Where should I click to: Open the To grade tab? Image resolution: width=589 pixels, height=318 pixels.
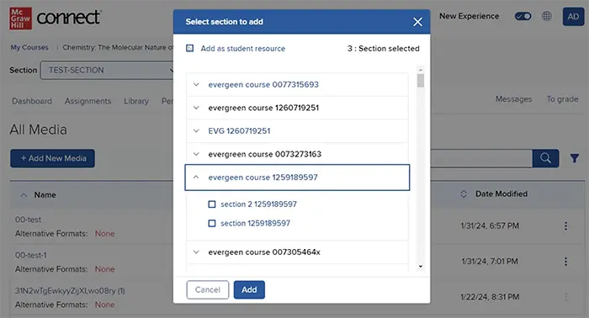(x=562, y=99)
